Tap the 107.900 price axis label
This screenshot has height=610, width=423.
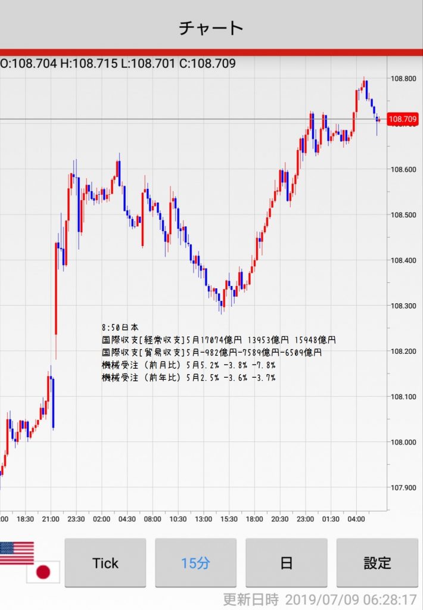tap(403, 488)
